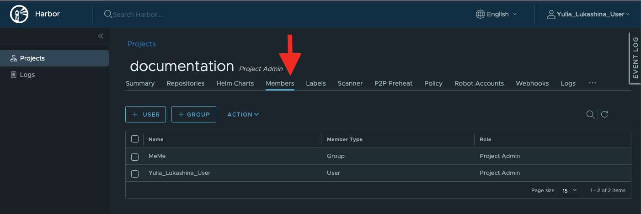Click the Harbor lighthouse logo

[x=19, y=14]
